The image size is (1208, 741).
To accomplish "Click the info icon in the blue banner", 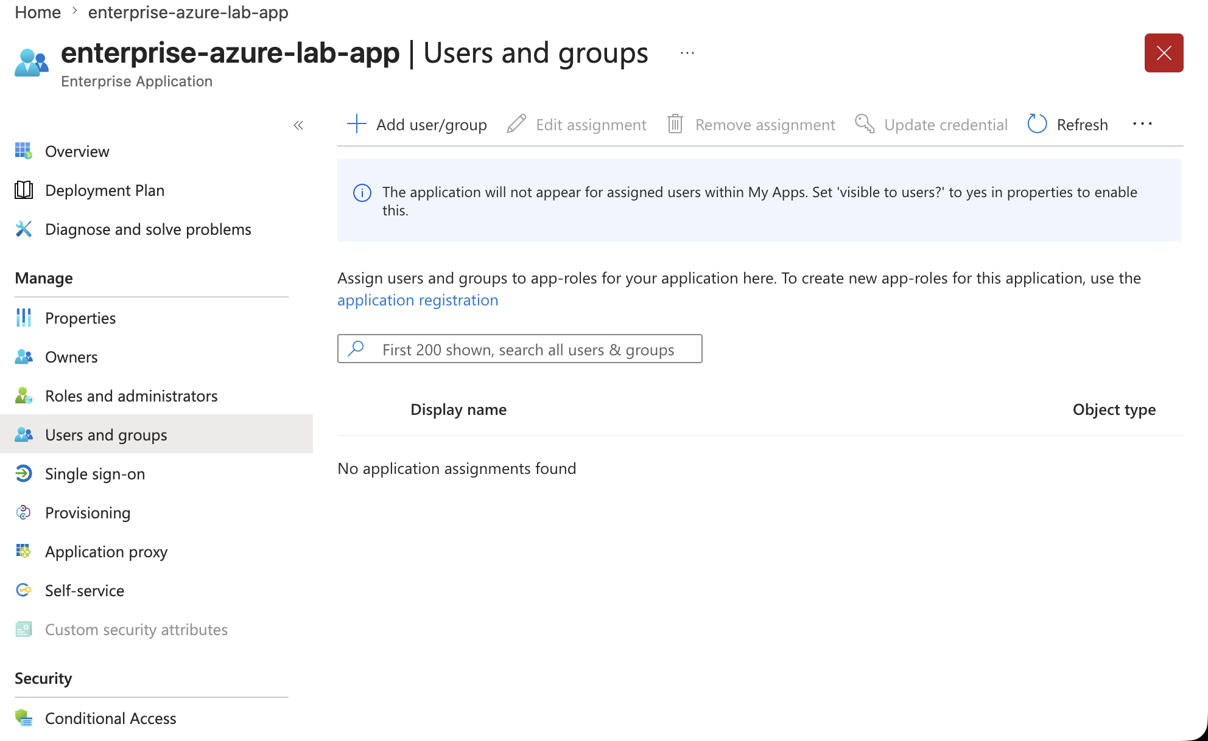I will click(362, 193).
